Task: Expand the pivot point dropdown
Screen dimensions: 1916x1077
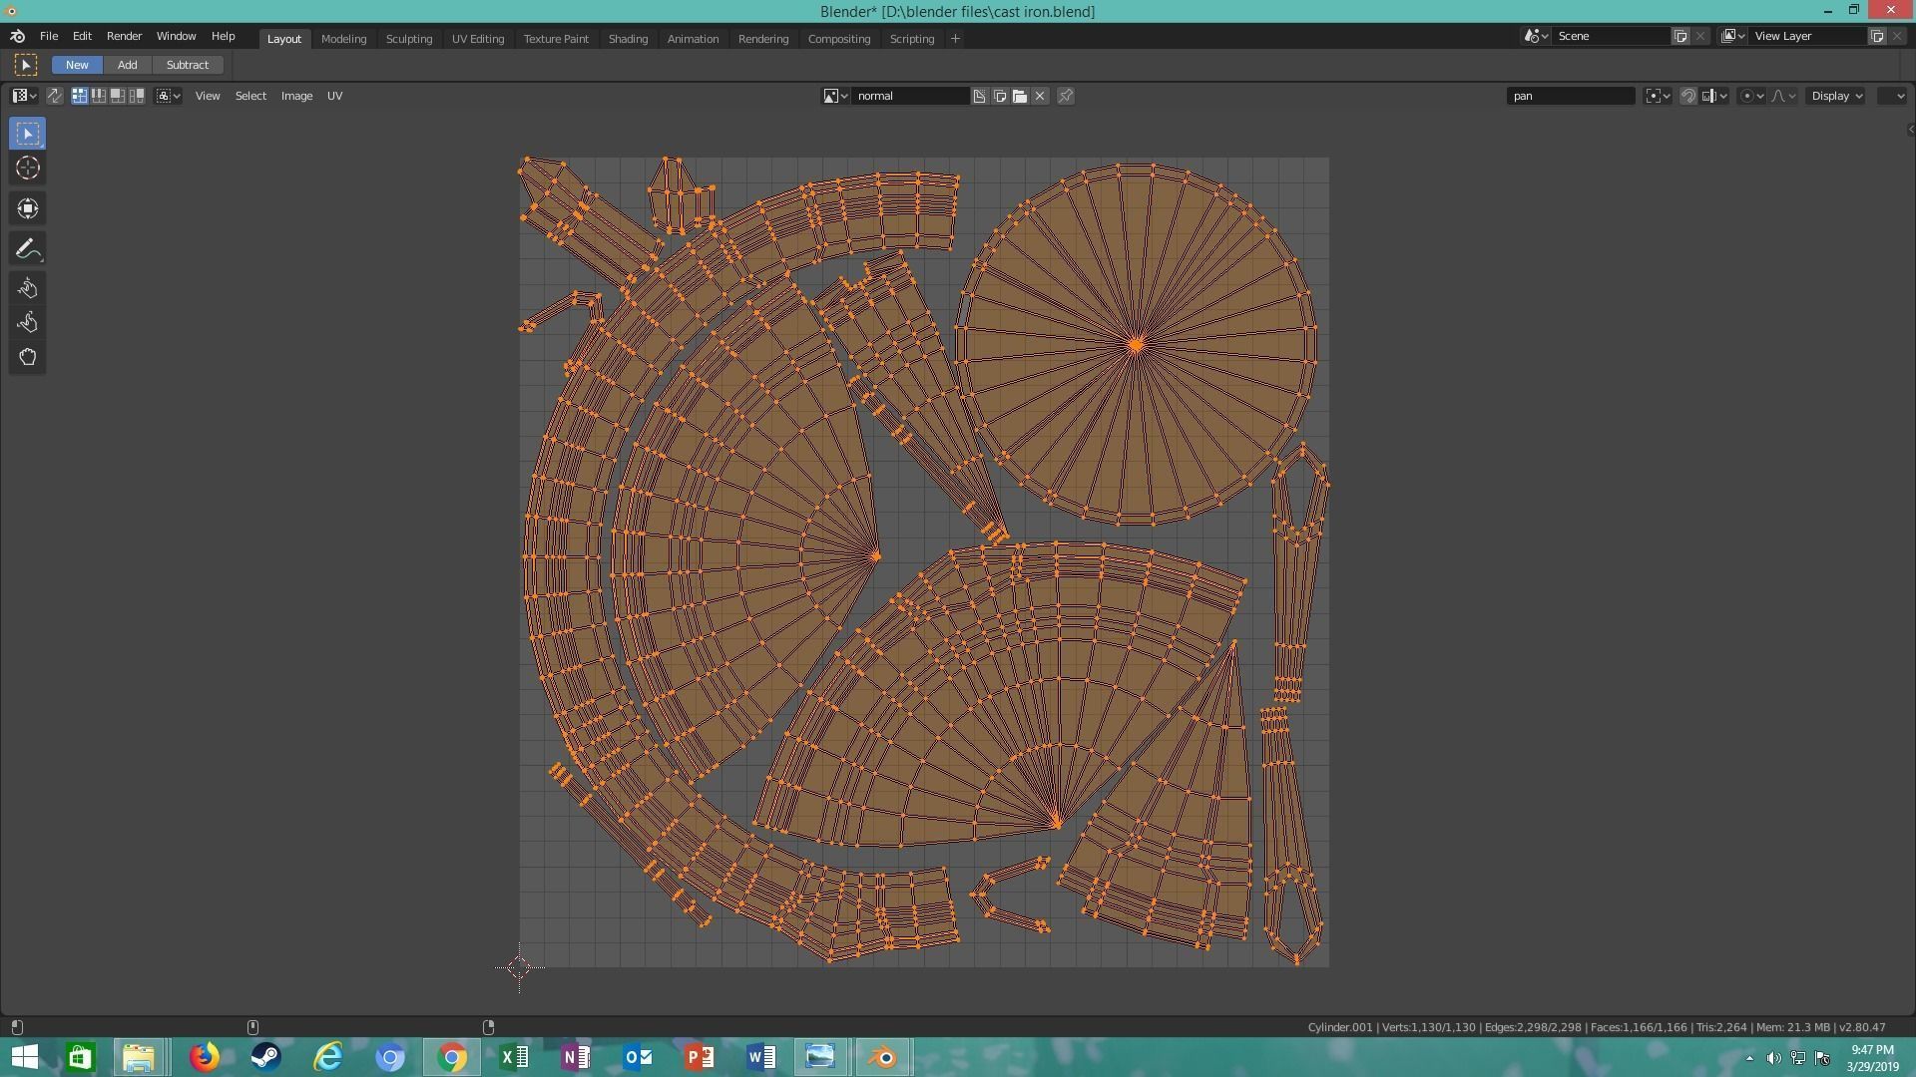Action: point(1658,96)
